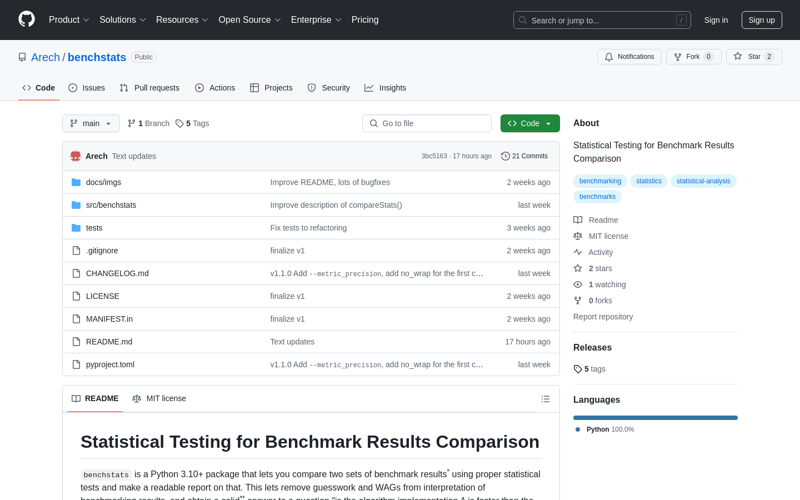Open the main branch selector dropdown

91,123
